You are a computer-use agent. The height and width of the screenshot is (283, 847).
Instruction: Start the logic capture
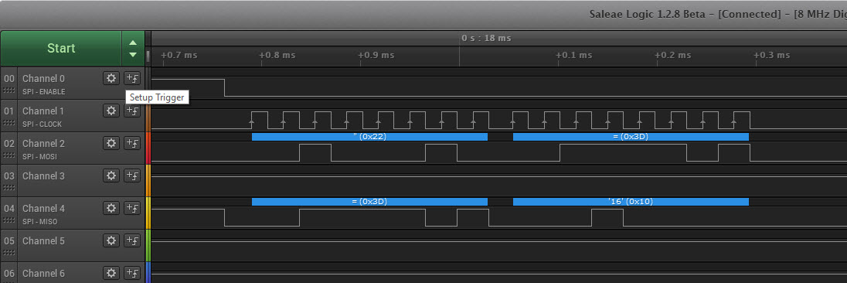click(61, 48)
